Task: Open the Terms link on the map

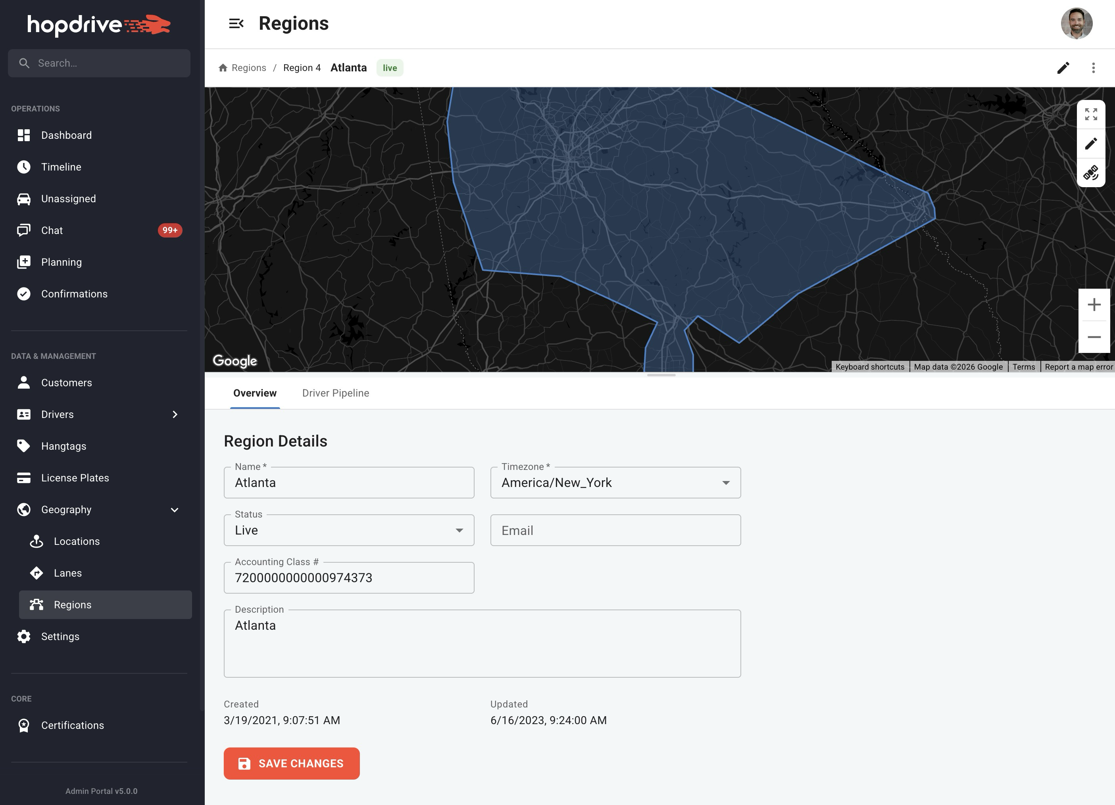Action: coord(1024,367)
